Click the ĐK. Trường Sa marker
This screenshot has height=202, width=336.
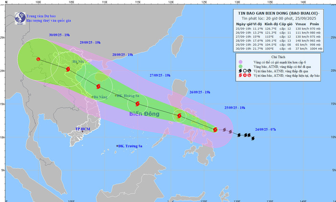117,146
